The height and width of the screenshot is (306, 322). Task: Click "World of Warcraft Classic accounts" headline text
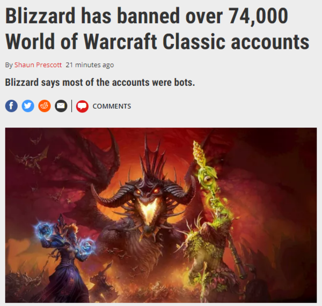point(157,42)
